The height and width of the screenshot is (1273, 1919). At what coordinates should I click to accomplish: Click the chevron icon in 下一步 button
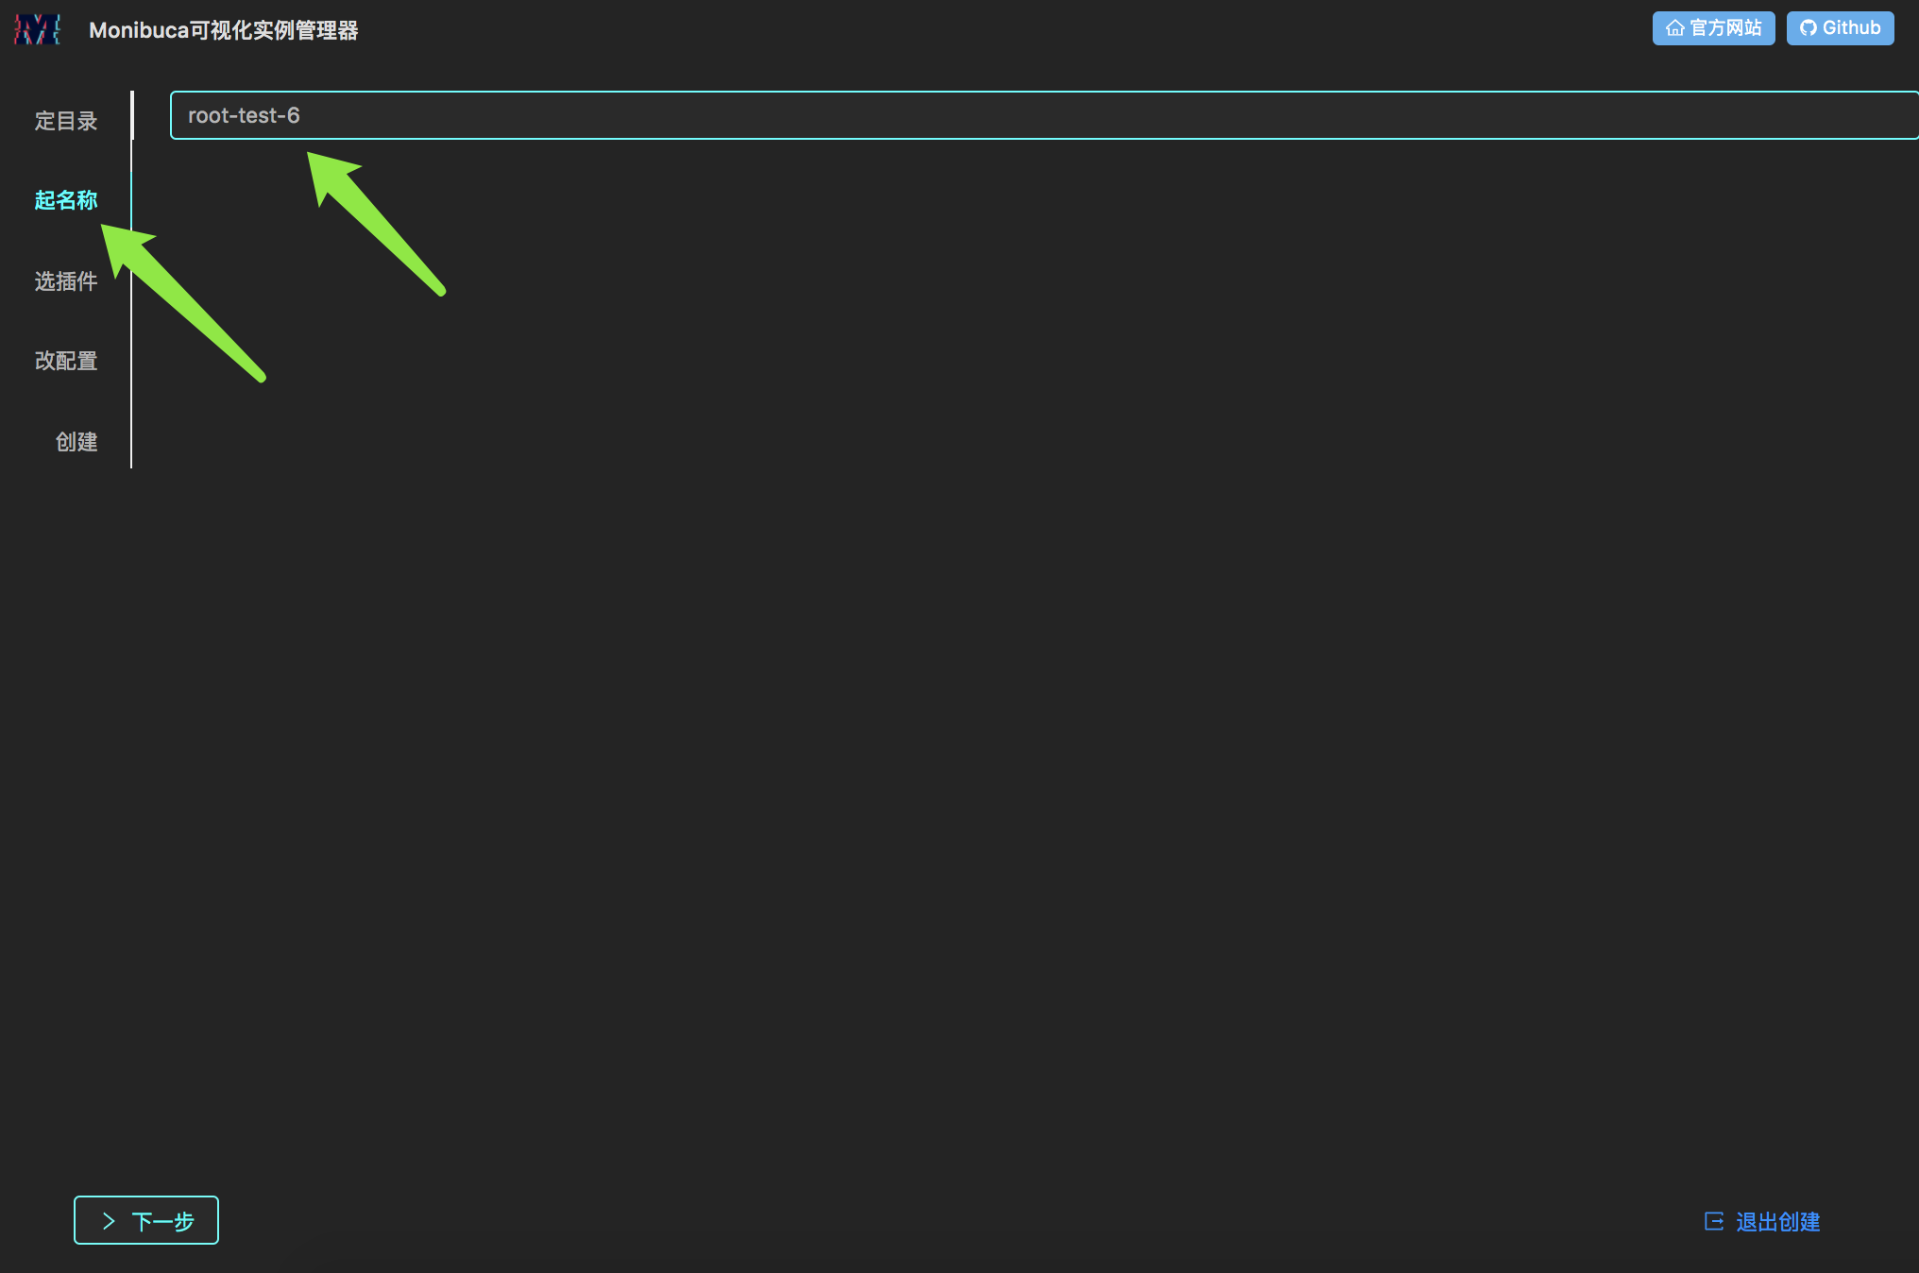point(109,1221)
